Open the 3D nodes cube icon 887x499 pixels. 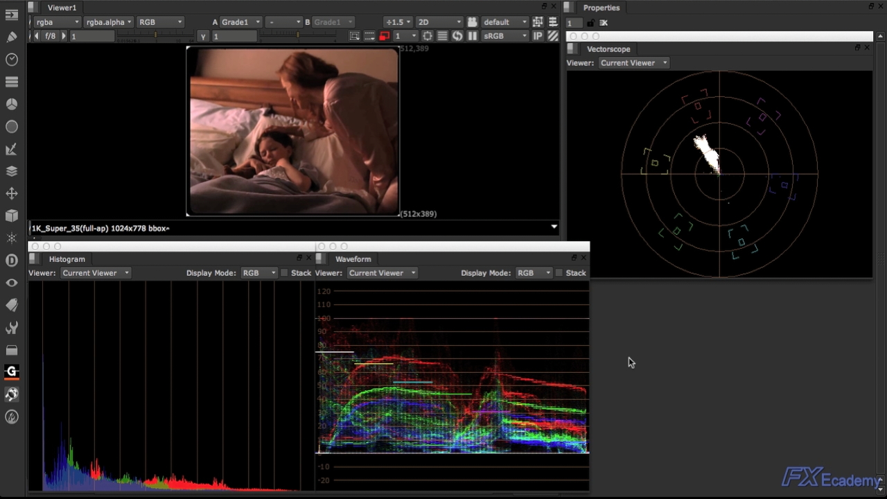tap(12, 216)
